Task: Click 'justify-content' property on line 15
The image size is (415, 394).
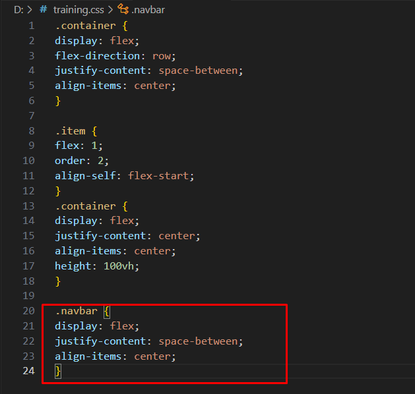Action: [100, 236]
